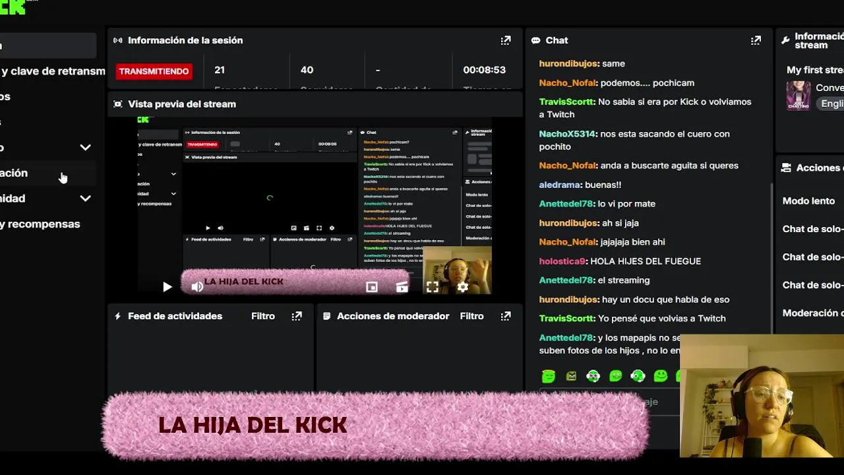
Task: Pick the angry olive square emote
Action: tap(571, 376)
